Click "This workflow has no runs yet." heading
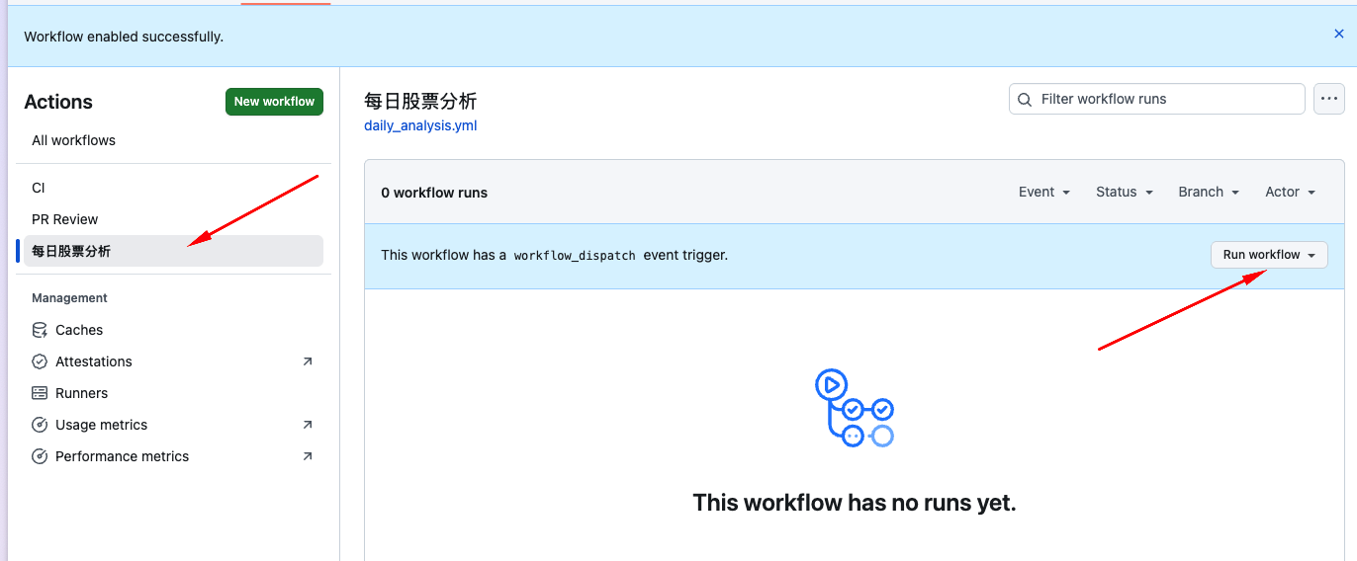This screenshot has width=1357, height=561. [x=855, y=503]
